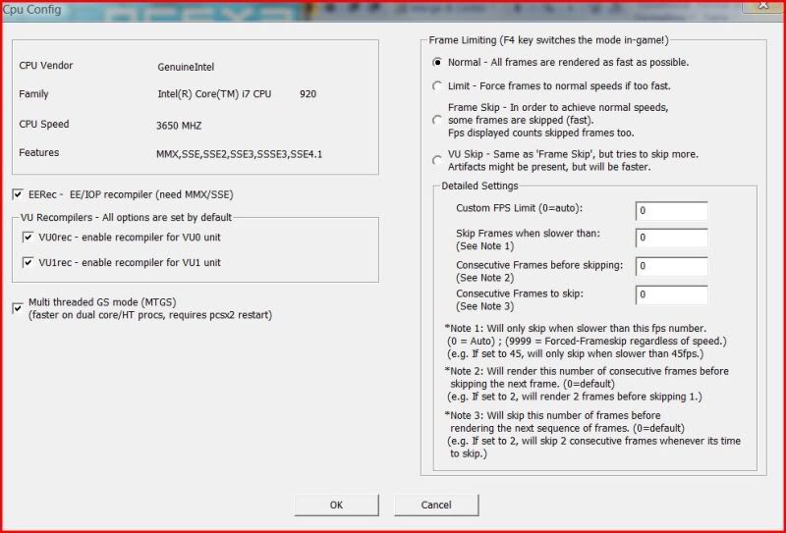Click the '3650 MHZ' CPU speed value
The image size is (786, 533).
179,126
